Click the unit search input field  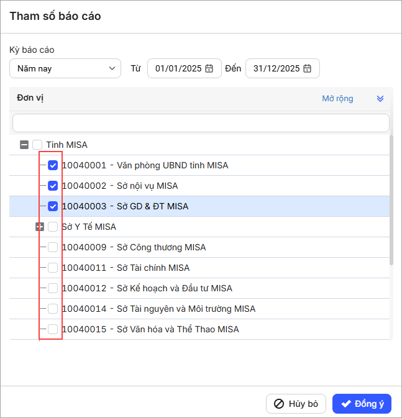click(201, 122)
